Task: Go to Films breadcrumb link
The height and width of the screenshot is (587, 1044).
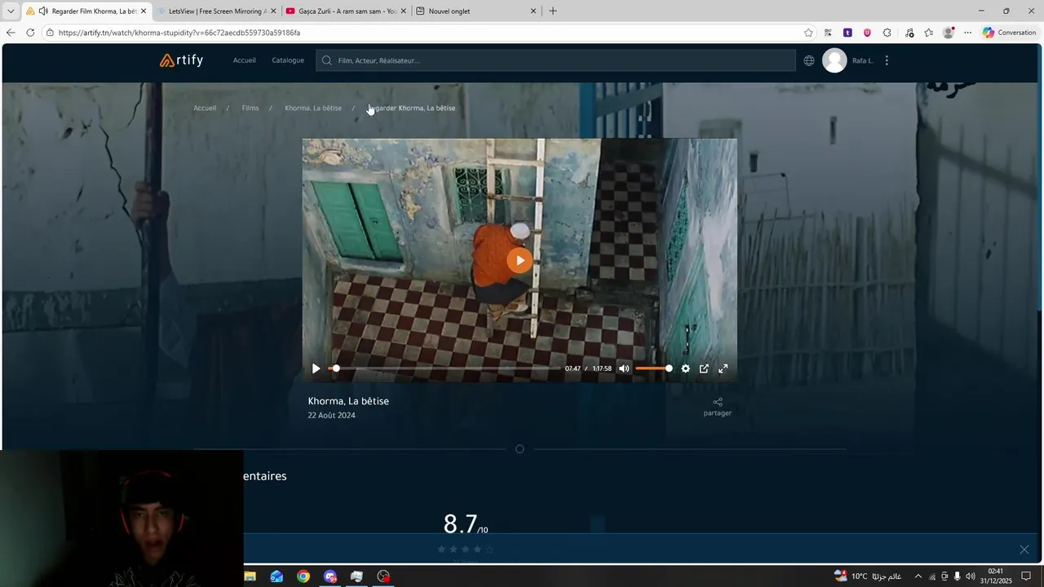Action: (250, 108)
